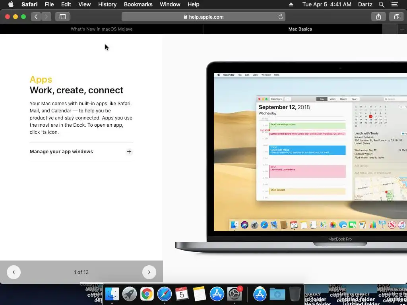Show the Safari sidebar

pos(62,17)
